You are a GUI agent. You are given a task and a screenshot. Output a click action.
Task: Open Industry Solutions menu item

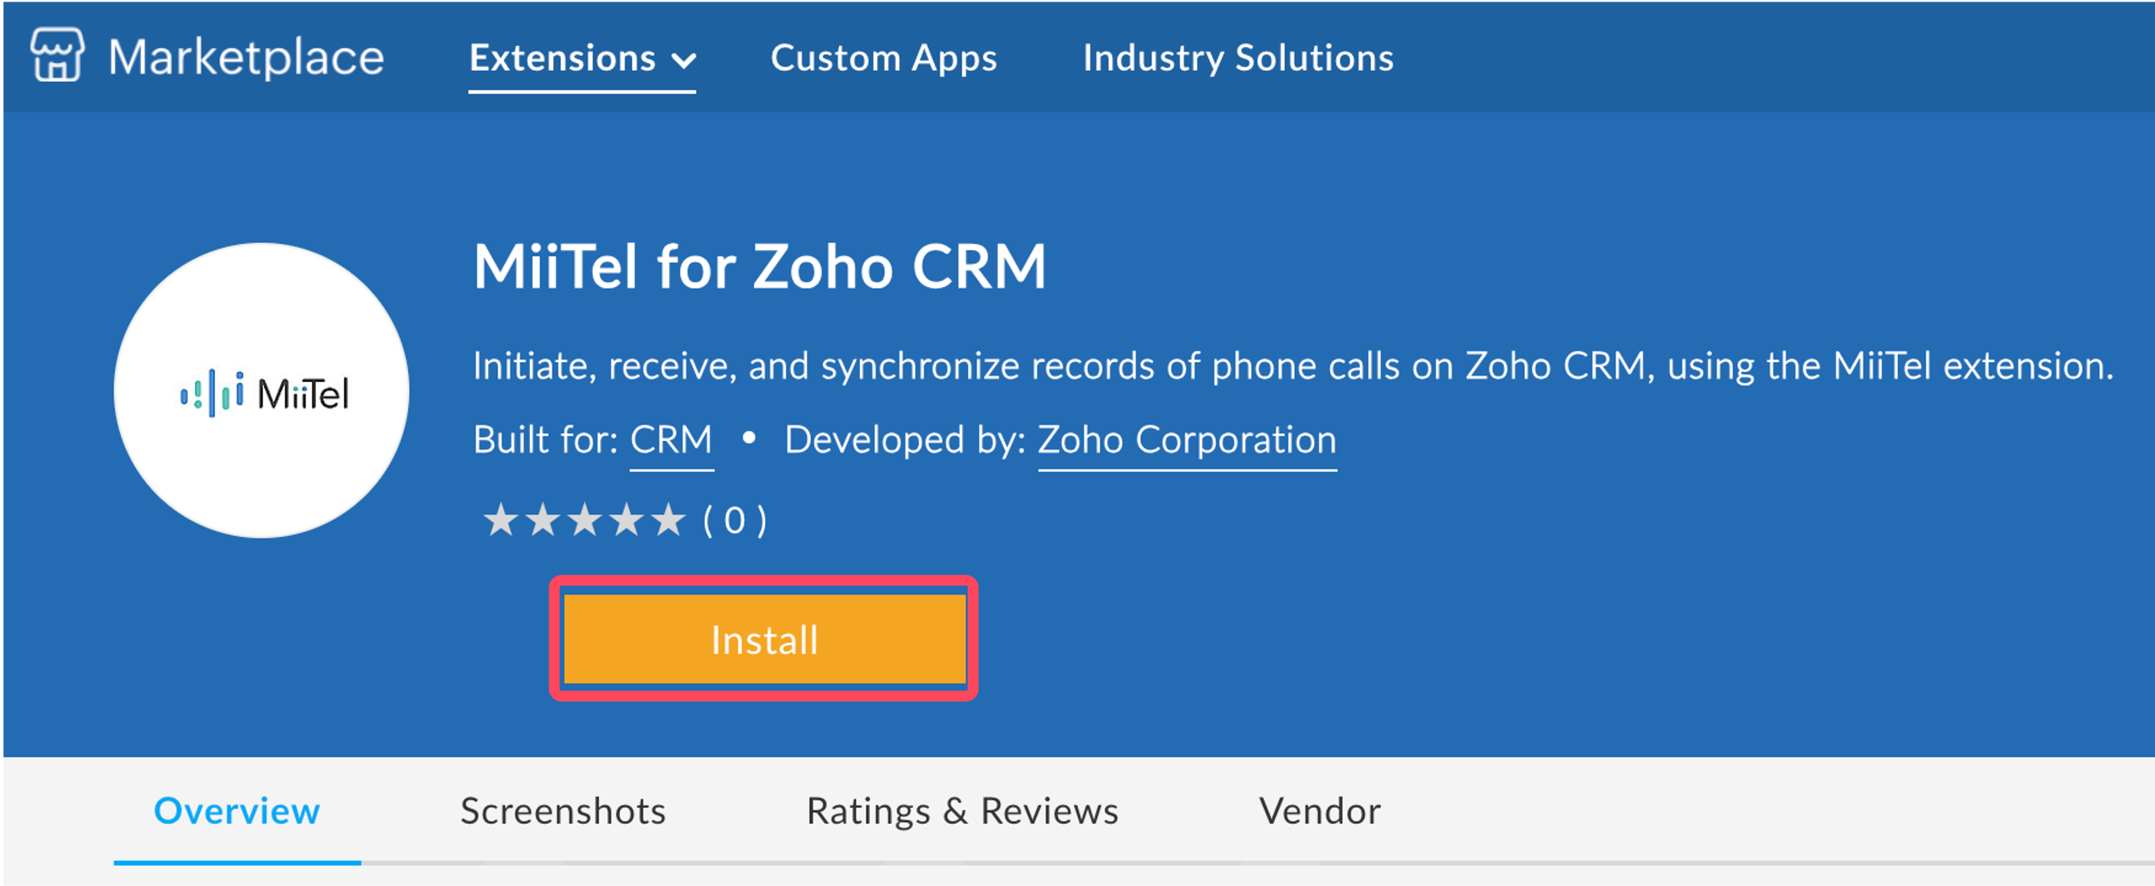[1238, 58]
